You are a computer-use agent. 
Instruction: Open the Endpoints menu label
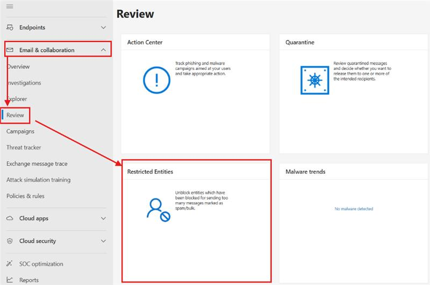32,27
